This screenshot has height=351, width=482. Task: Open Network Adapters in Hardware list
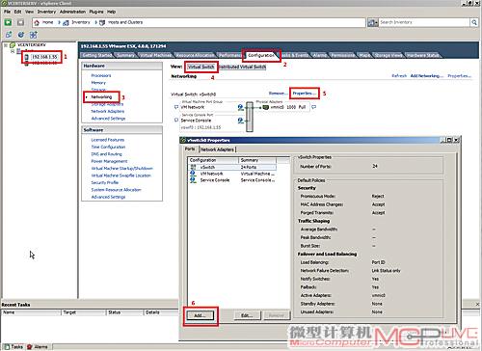click(x=108, y=111)
